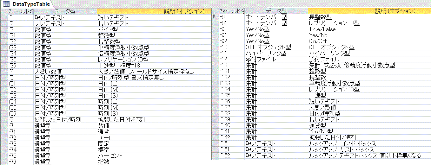
Task: Click the Yes/No型 description in row f141
Action: pyautogui.click(x=369, y=131)
